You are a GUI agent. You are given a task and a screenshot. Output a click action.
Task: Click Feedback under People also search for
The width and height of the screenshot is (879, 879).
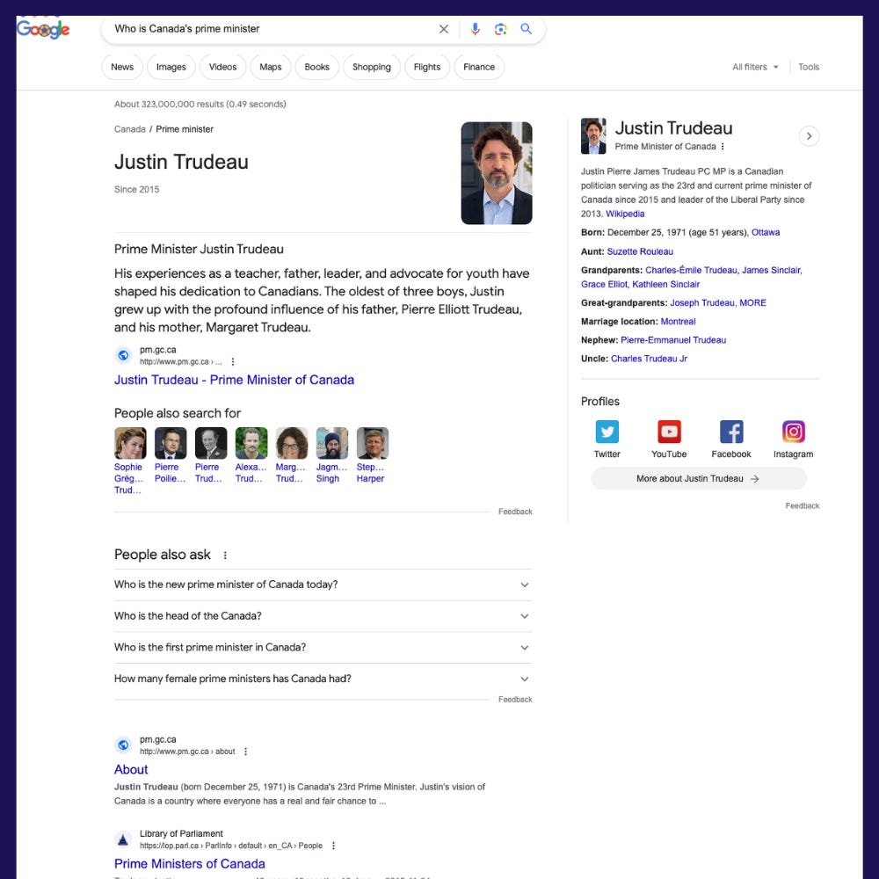[515, 512]
